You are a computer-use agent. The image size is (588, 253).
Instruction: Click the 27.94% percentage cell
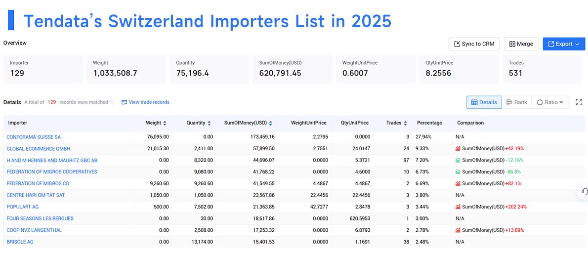tap(423, 137)
